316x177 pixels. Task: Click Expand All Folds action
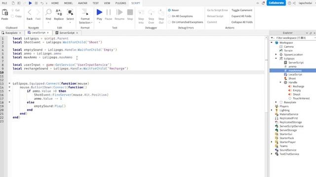(x=241, y=16)
